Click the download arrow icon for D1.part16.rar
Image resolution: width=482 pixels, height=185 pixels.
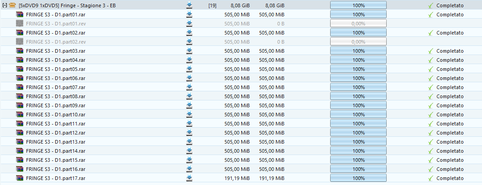click(x=189, y=169)
